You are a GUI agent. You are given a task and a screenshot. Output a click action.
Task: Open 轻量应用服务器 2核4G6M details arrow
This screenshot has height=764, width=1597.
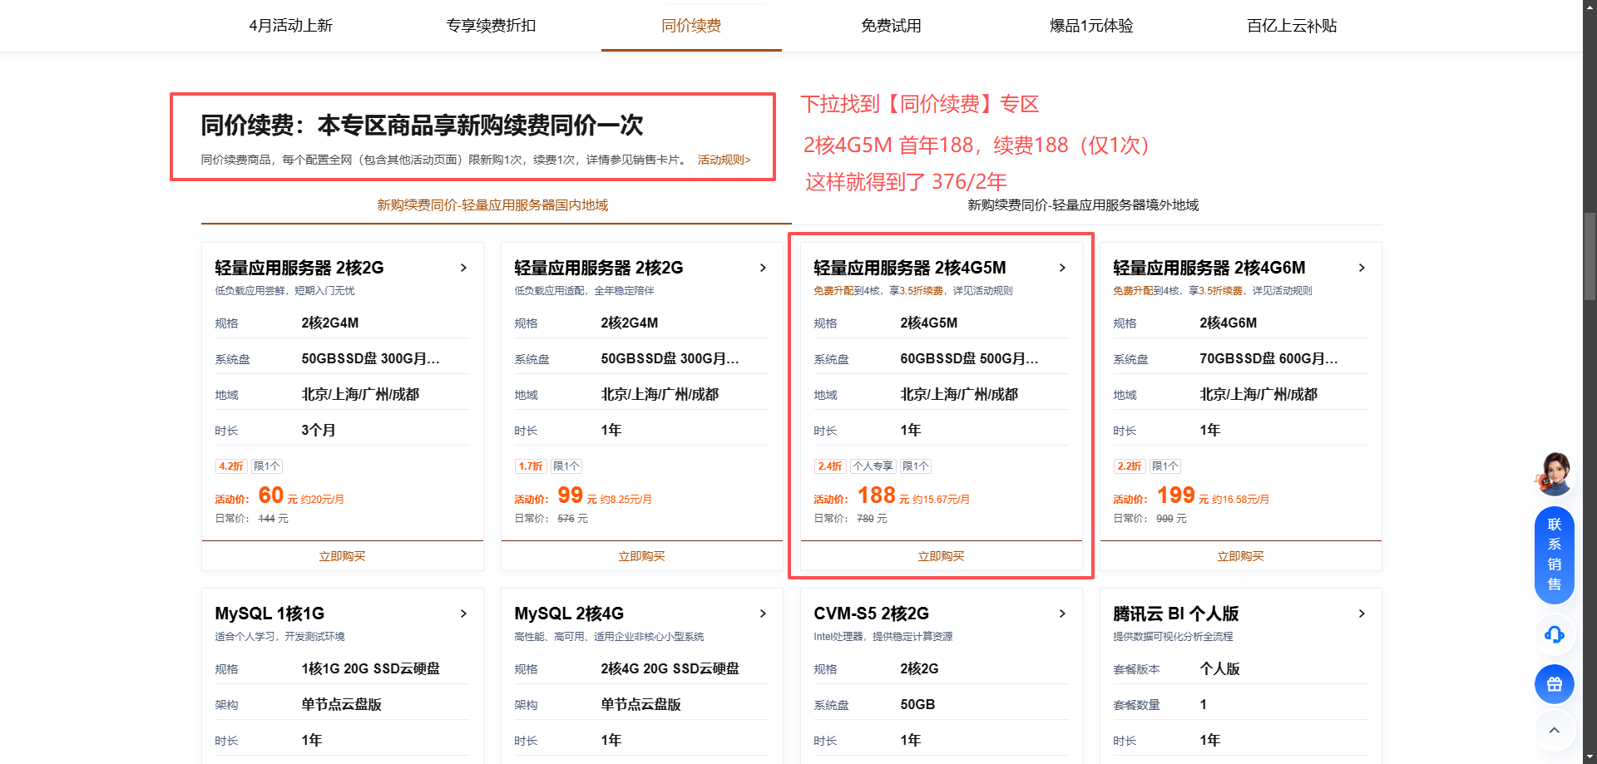pos(1362,268)
